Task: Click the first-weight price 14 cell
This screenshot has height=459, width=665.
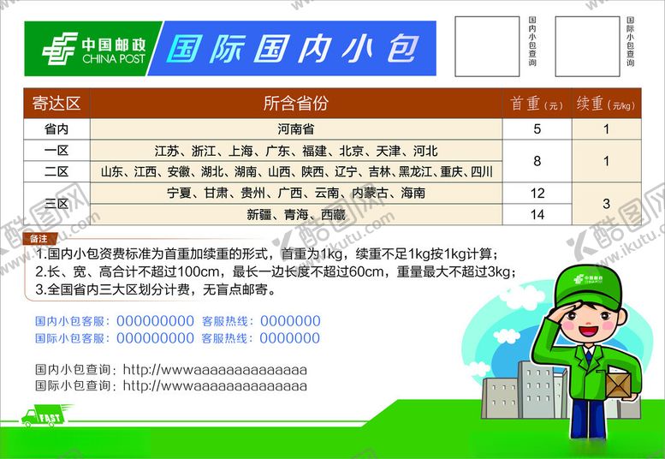Action: tap(537, 215)
